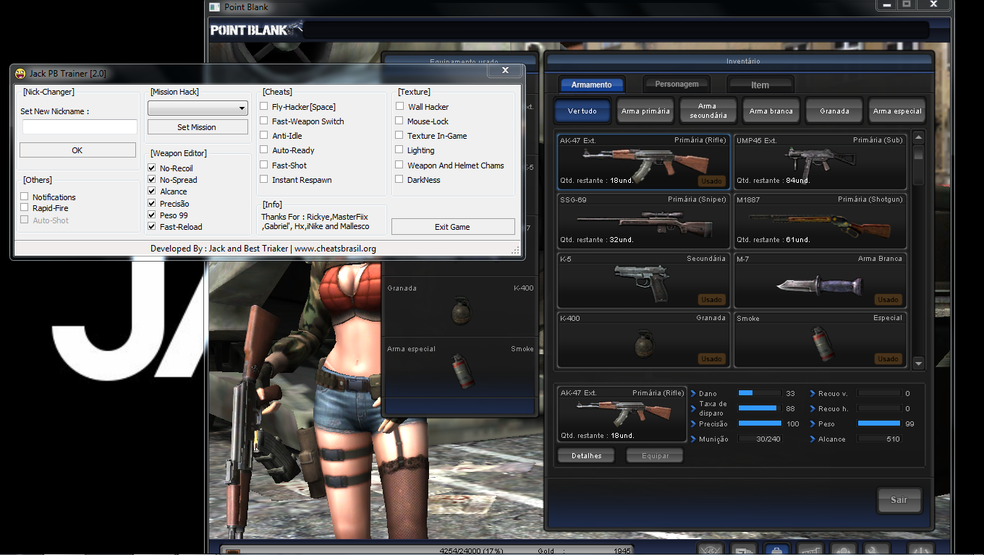Click the Precisão stat bar
This screenshot has height=555, width=984.
[x=760, y=423]
